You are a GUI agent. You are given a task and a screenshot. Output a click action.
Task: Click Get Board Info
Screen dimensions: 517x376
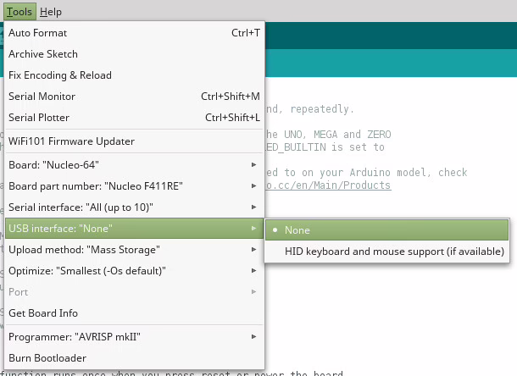click(x=43, y=313)
